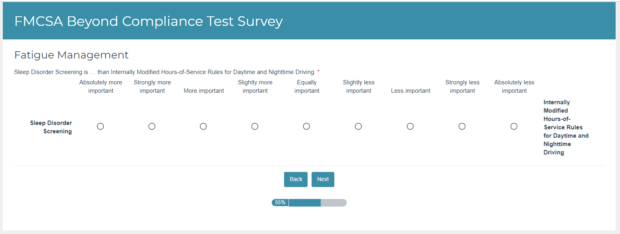Click the "Equally important" column header text
Screen dimensions: 620x234
click(x=307, y=86)
